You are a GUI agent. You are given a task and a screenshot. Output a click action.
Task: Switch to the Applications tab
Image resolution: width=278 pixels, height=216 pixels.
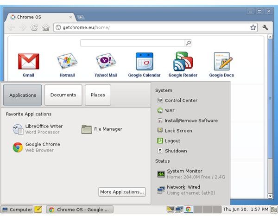23,95
